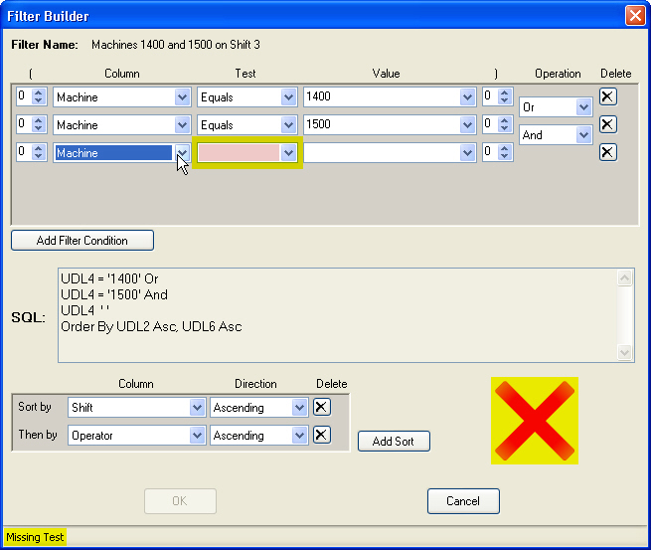651x550 pixels.
Task: Increase close parenthesis count in 1400 row
Action: [x=505, y=92]
